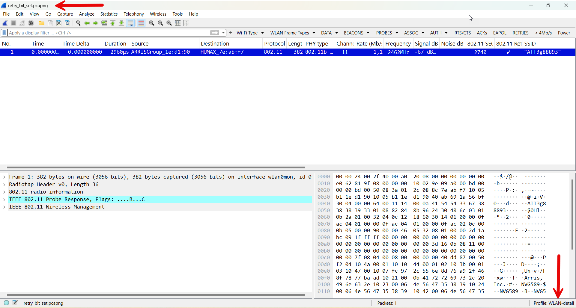
Task: Toggle auto-scroll during live capture
Action: [130, 23]
